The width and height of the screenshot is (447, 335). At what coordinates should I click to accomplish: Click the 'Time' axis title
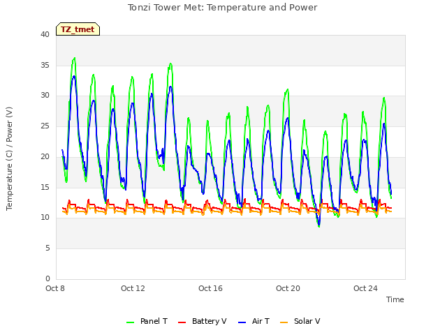[395, 299]
